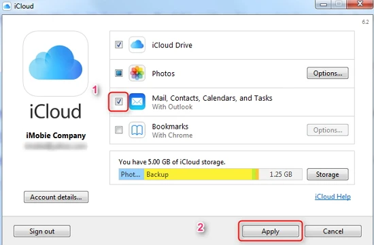Viewport: 374px width, 245px height.
Task: Click the large iCloud logo
Action: click(x=56, y=63)
